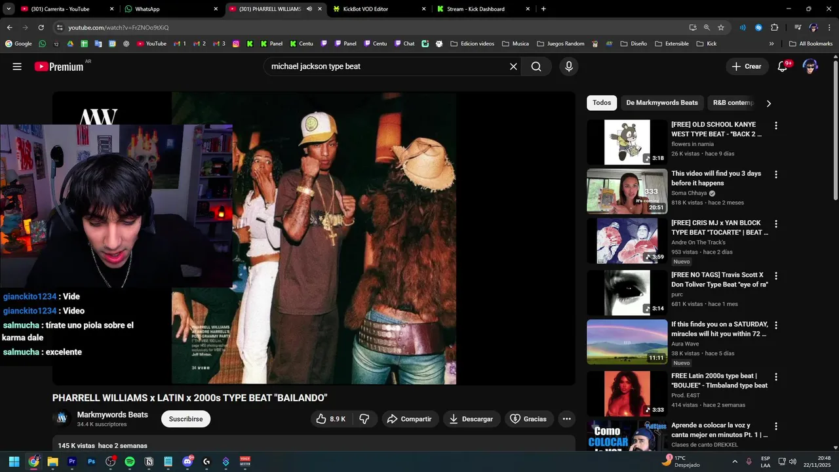Viewport: 839px width, 472px height.
Task: Mute the playing PHARRELL WILLIAMS tab audio
Action: (309, 9)
